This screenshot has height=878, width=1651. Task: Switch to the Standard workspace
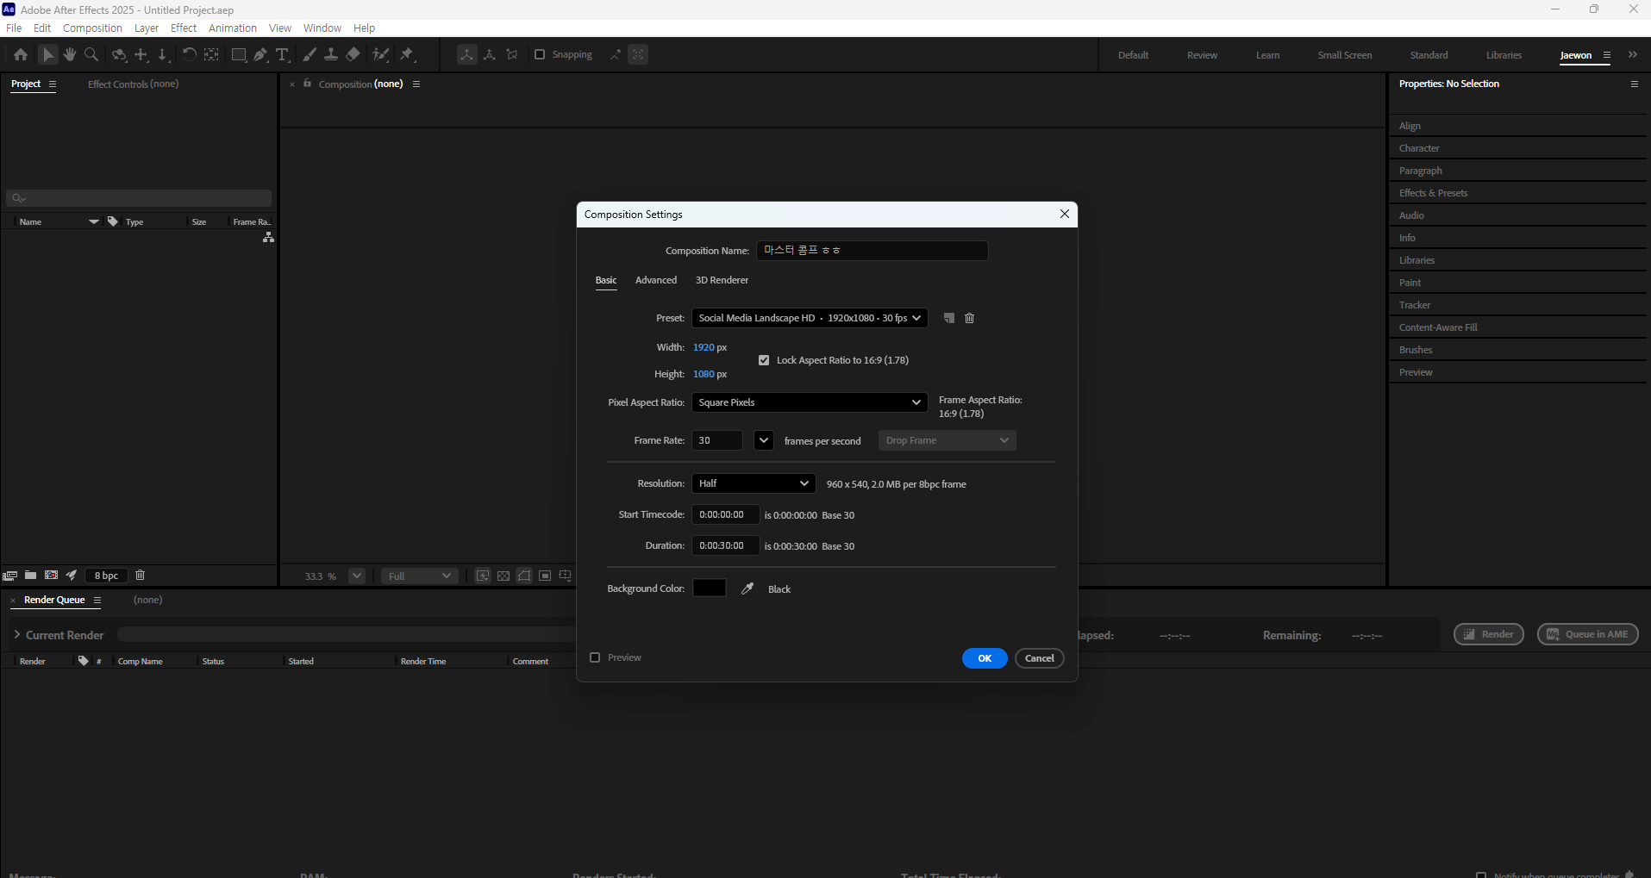(x=1429, y=55)
